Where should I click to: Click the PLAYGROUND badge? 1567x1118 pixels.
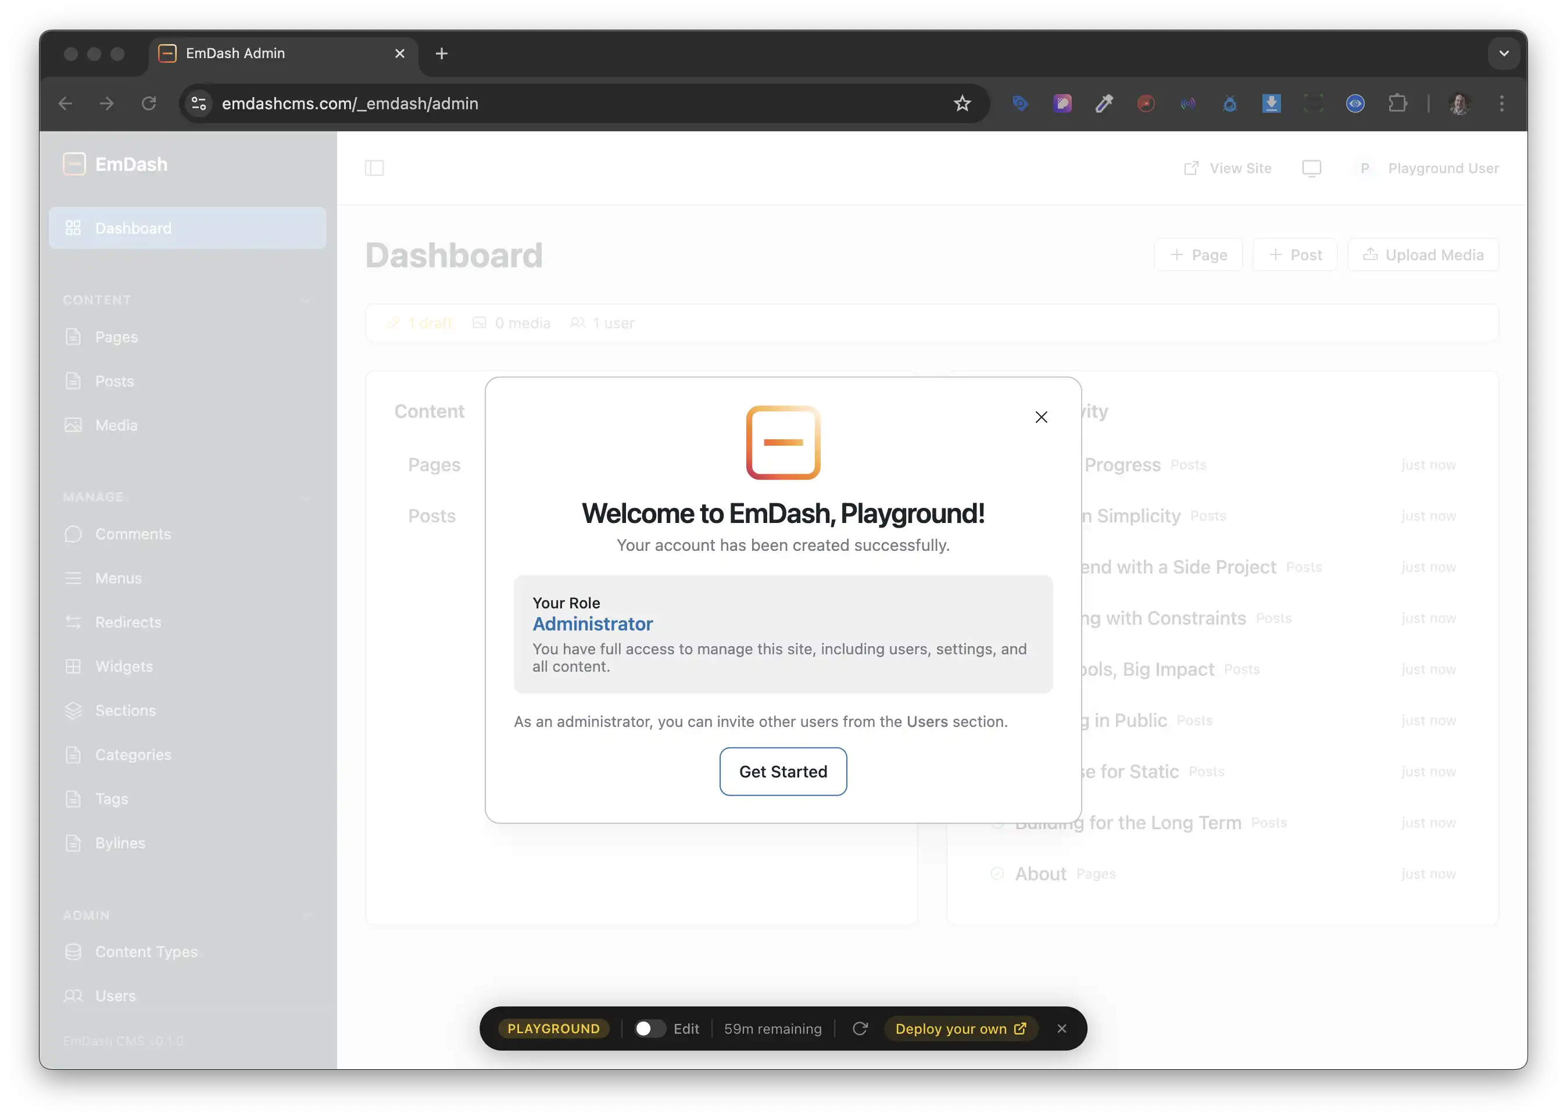[x=553, y=1029]
